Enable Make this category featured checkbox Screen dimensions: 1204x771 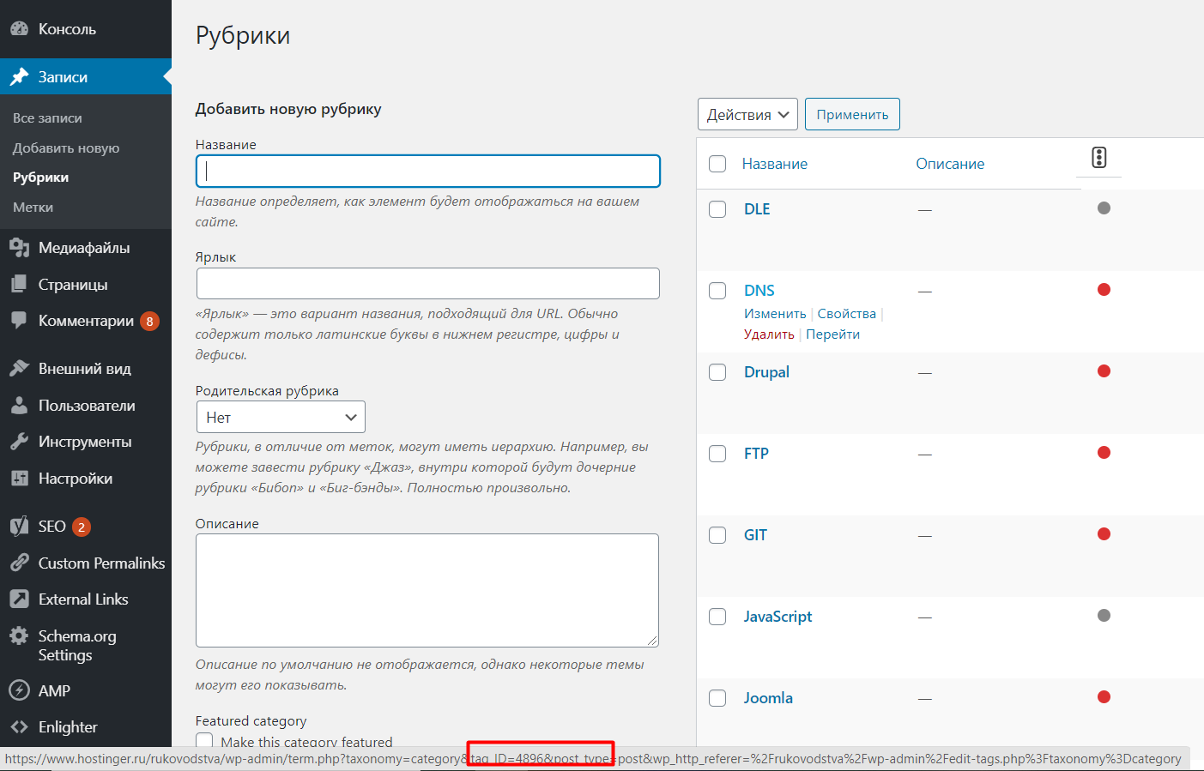[204, 740]
